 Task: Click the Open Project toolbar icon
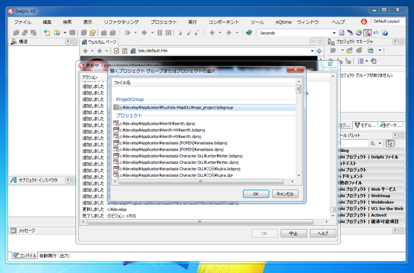pyautogui.click(x=56, y=33)
